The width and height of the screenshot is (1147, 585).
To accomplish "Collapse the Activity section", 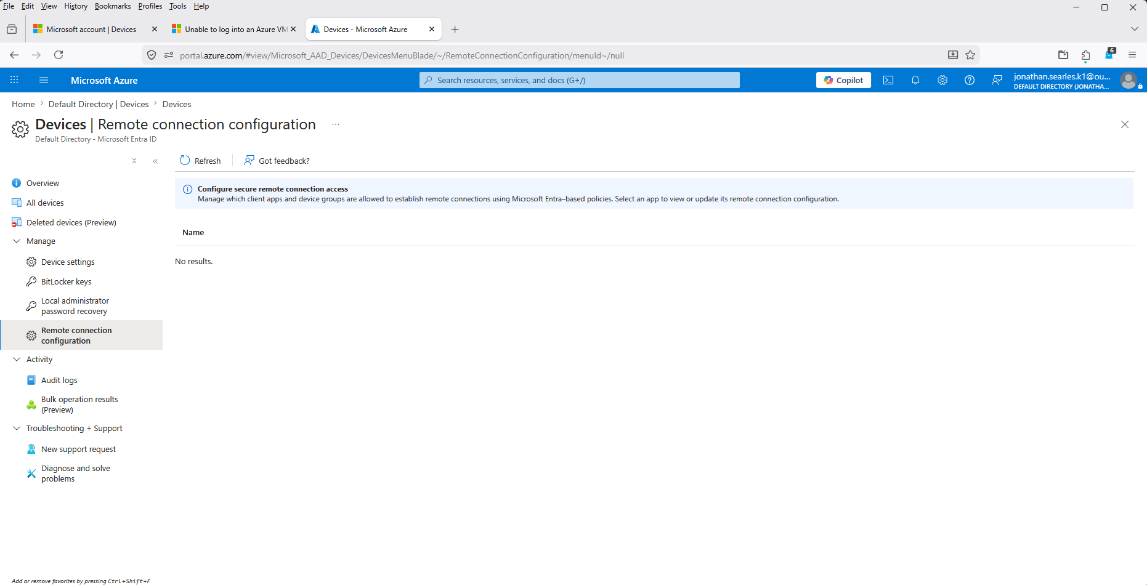I will pyautogui.click(x=17, y=359).
